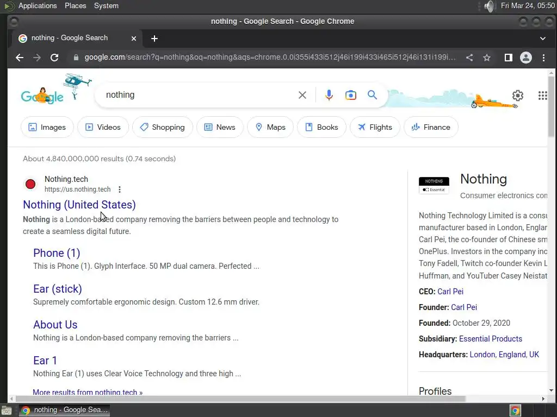Click the Chrome address bar URL
Image resolution: width=557 pixels, height=417 pixels.
(270, 57)
